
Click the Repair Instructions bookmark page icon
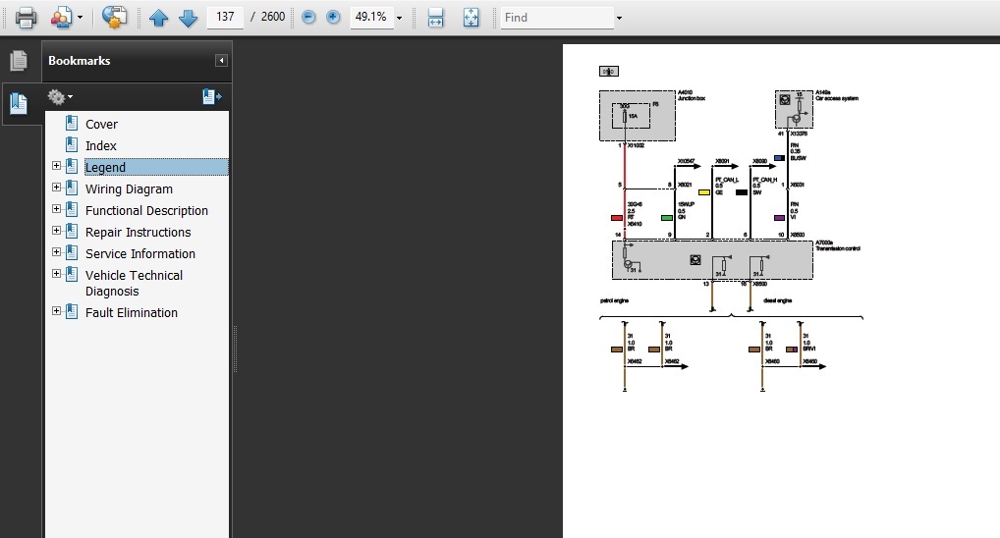(x=72, y=231)
